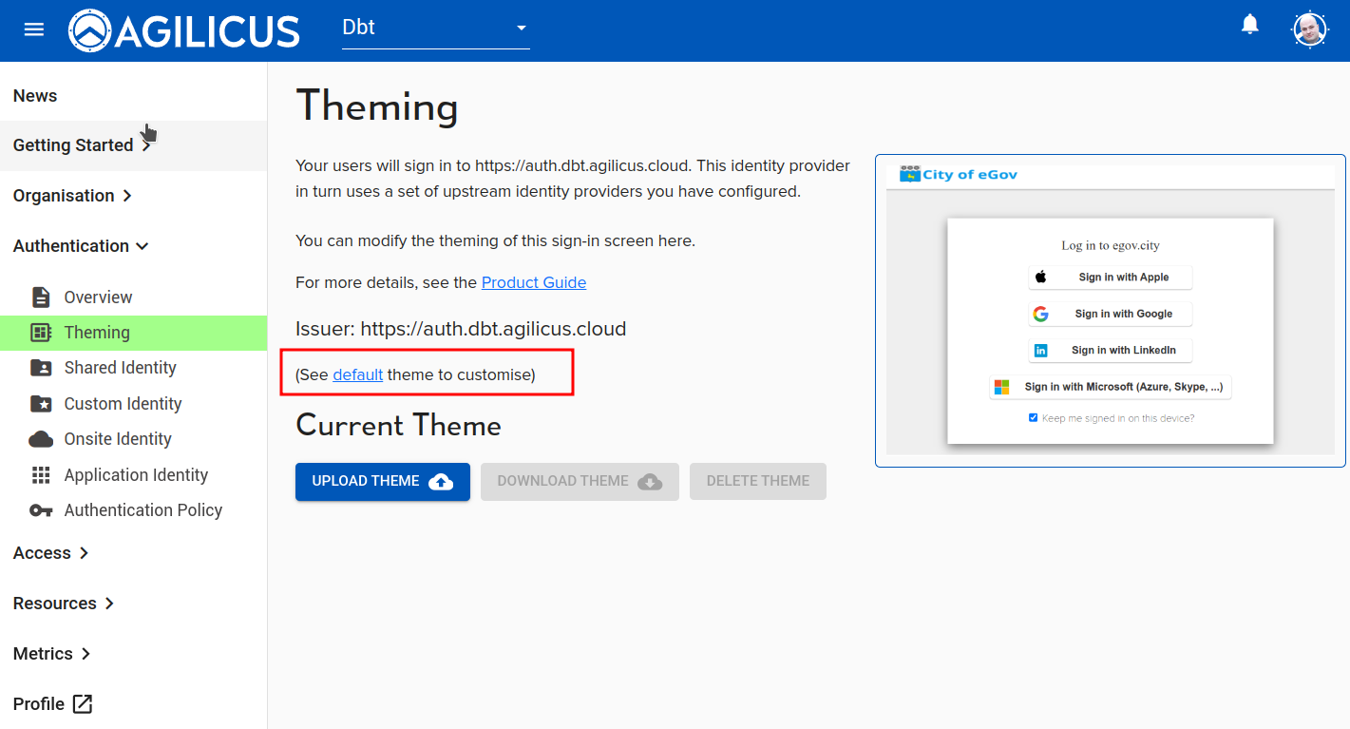Select Custom Identity in sidebar

(x=123, y=404)
